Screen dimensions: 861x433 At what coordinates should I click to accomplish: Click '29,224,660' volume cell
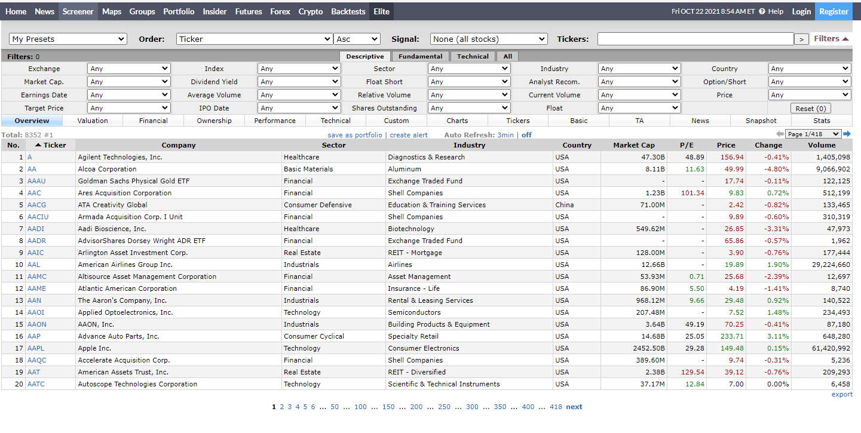(822, 265)
